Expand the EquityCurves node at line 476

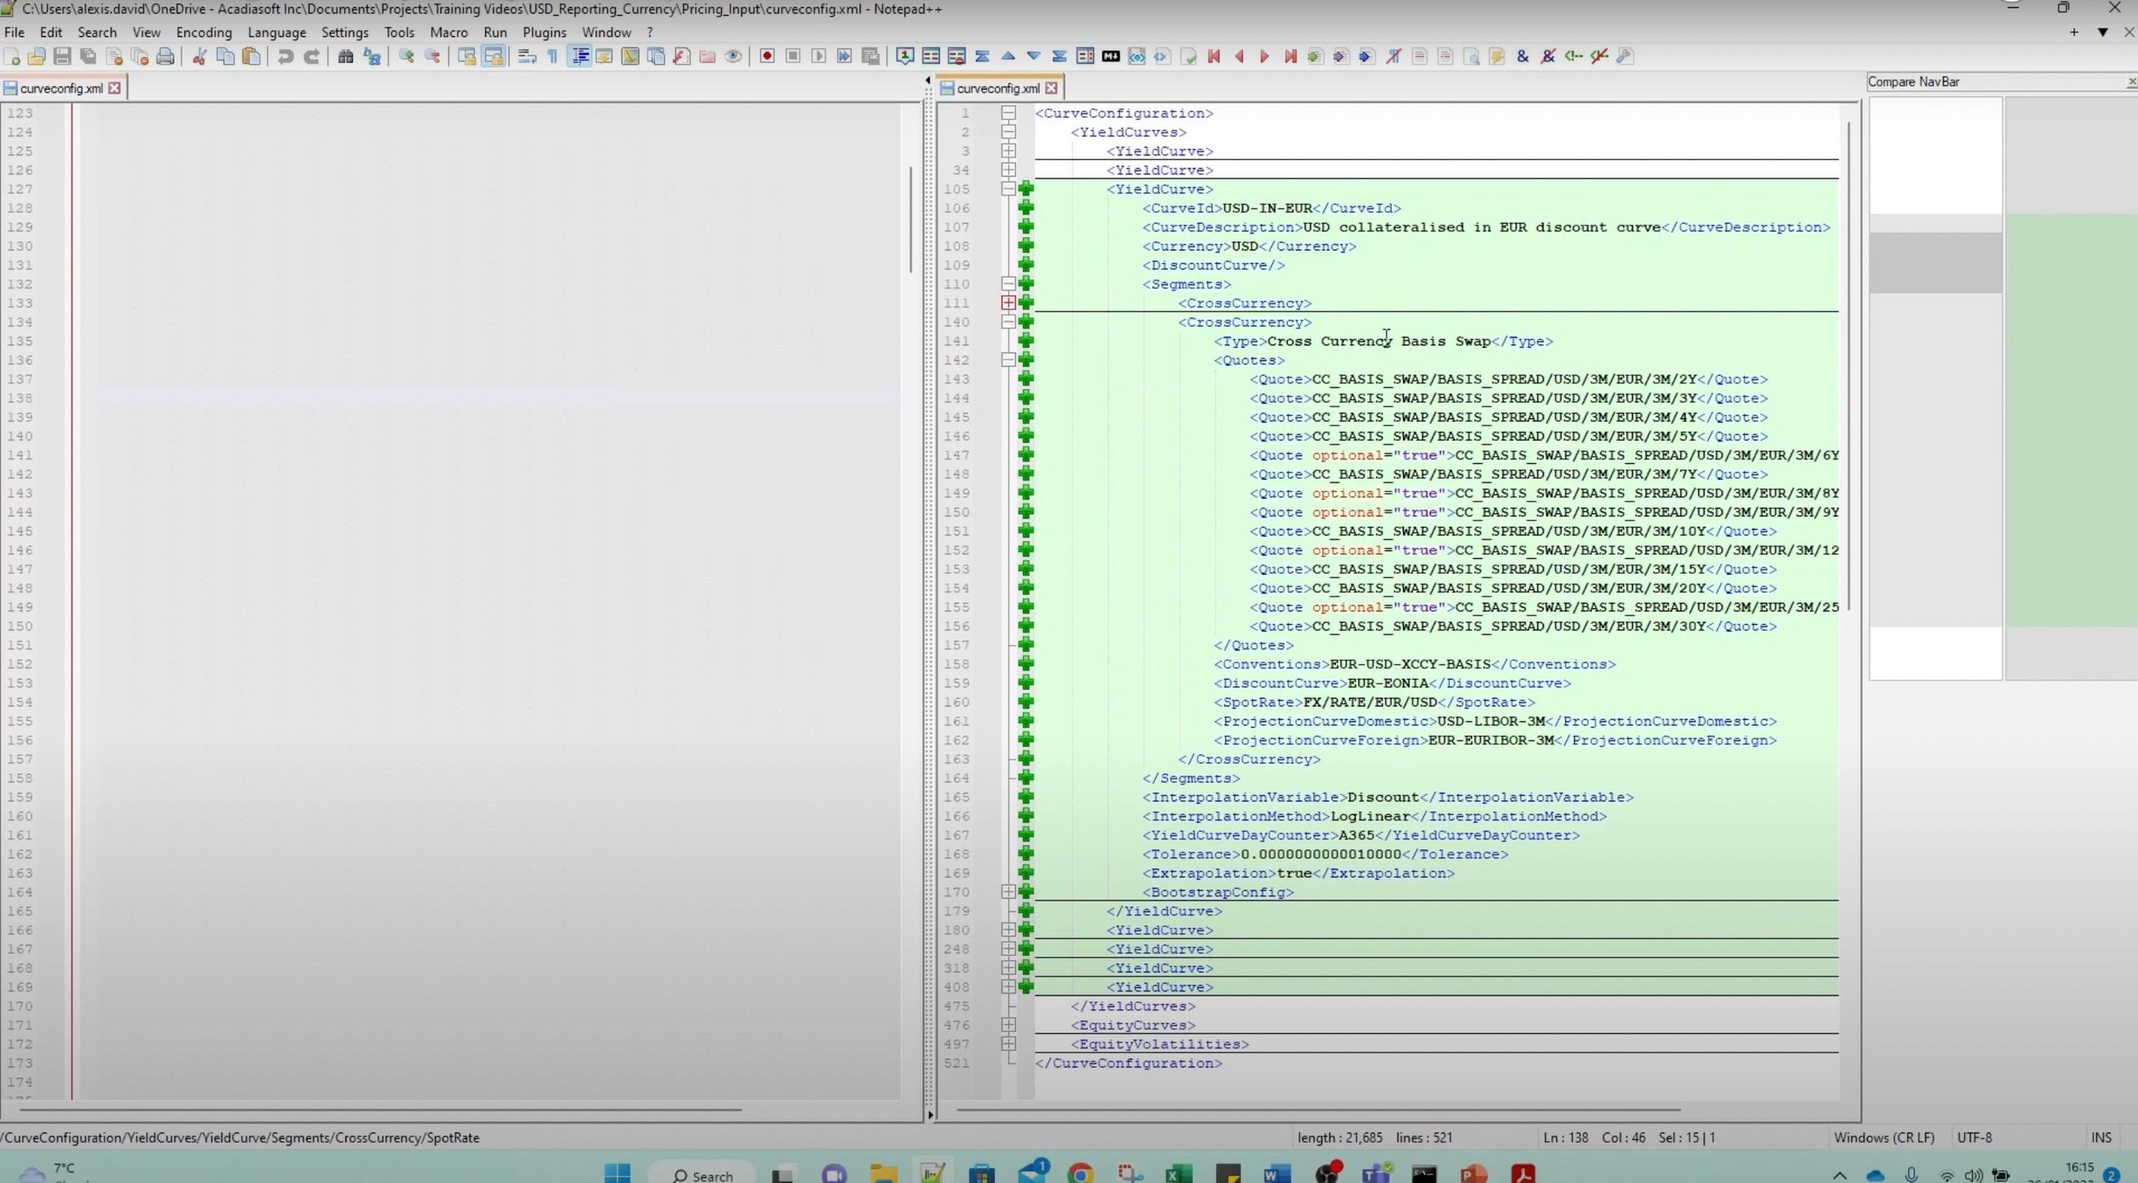1008,1025
